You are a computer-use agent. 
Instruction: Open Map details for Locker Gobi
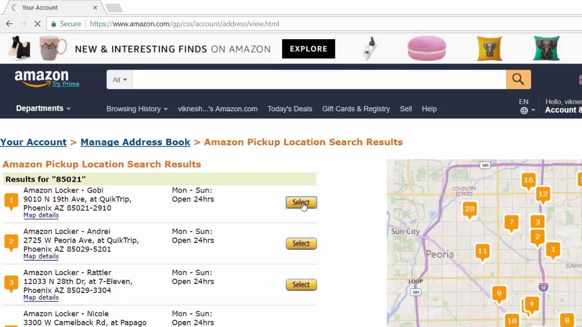click(41, 215)
